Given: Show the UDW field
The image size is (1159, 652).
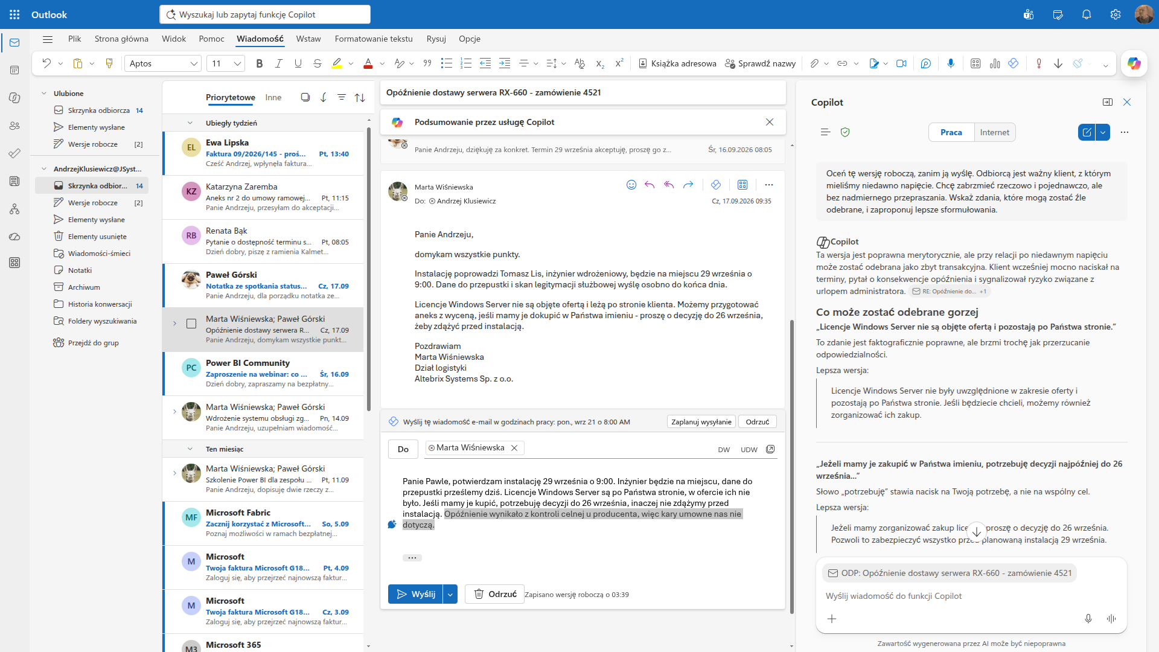Looking at the screenshot, I should 749,450.
